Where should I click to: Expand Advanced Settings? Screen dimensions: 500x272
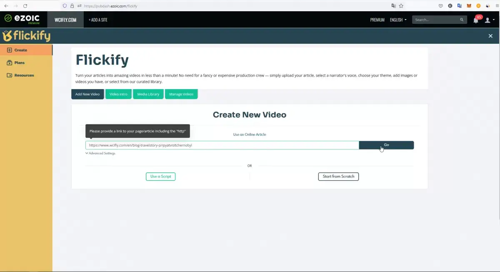(100, 153)
